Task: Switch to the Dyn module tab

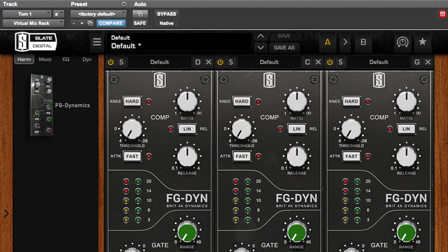Action: tap(87, 59)
